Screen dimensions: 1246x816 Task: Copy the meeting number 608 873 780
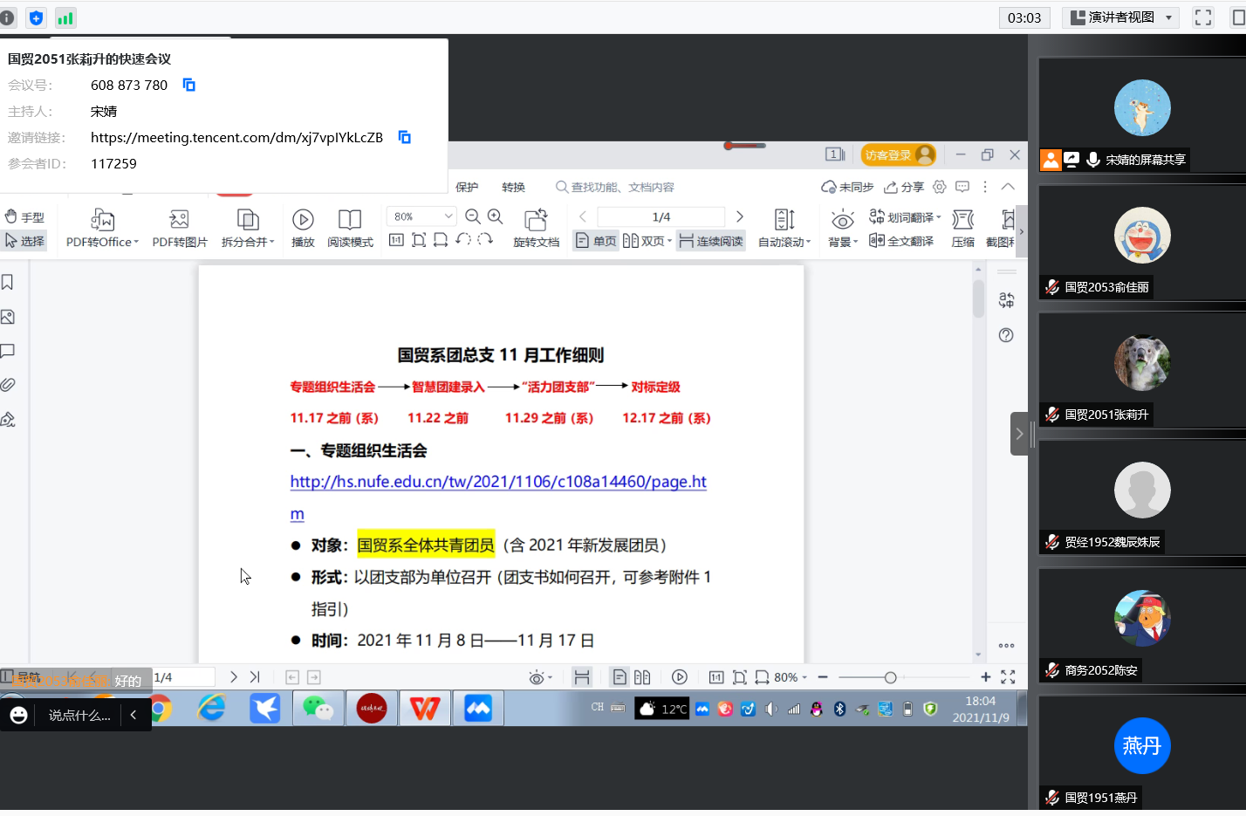pos(189,85)
